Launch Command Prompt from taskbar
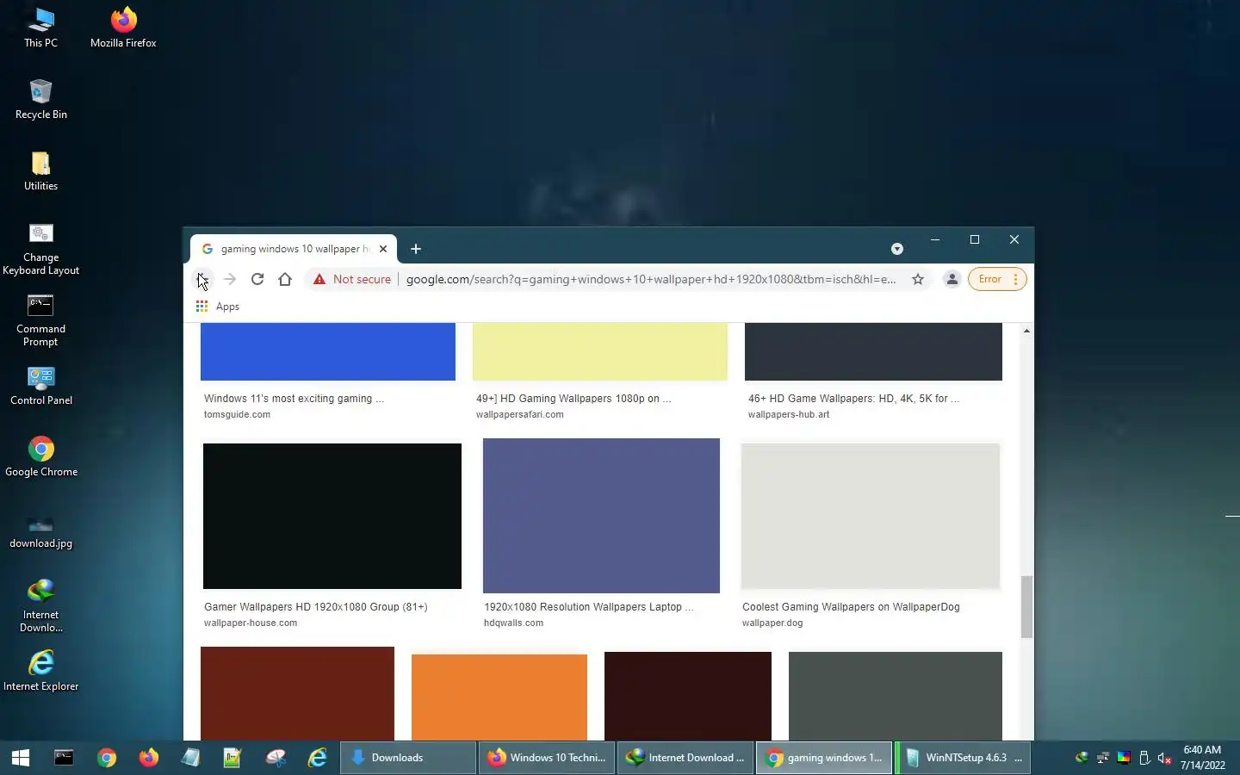1240x775 pixels. pos(64,758)
